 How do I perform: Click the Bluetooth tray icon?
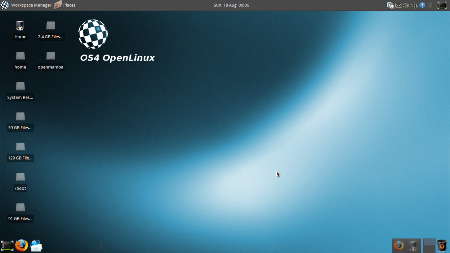pos(430,5)
